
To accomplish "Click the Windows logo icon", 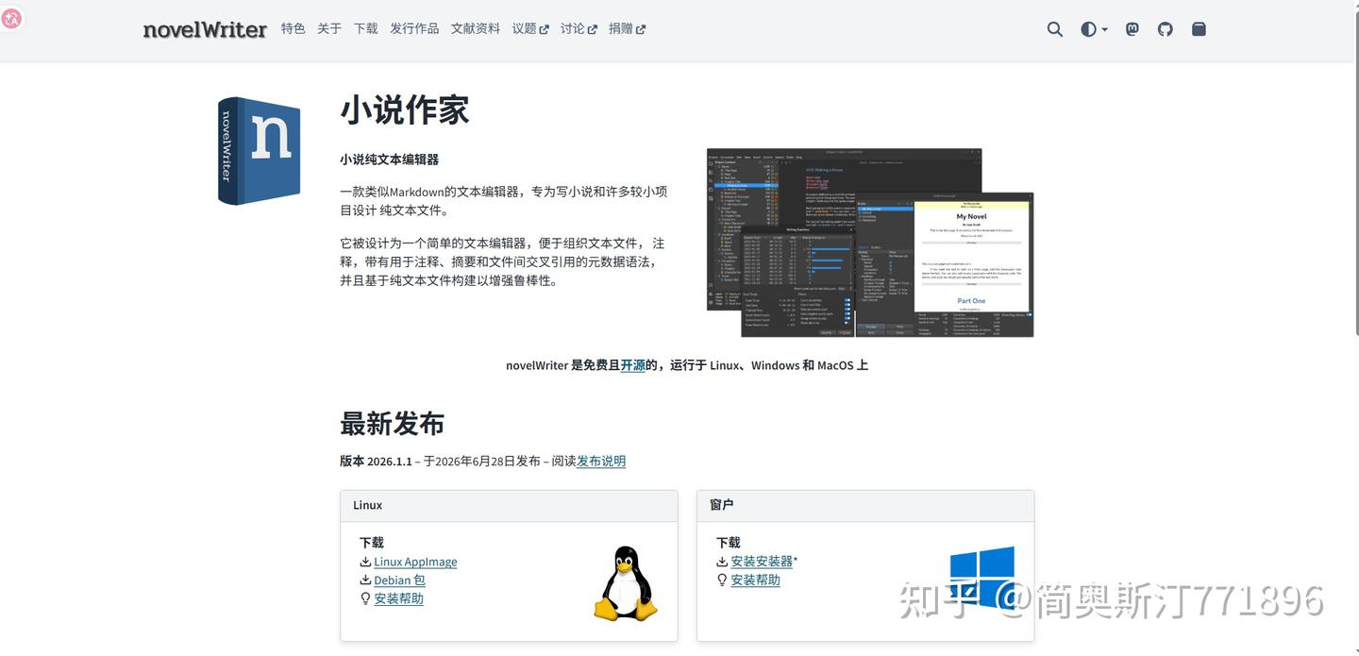I will coord(981,577).
